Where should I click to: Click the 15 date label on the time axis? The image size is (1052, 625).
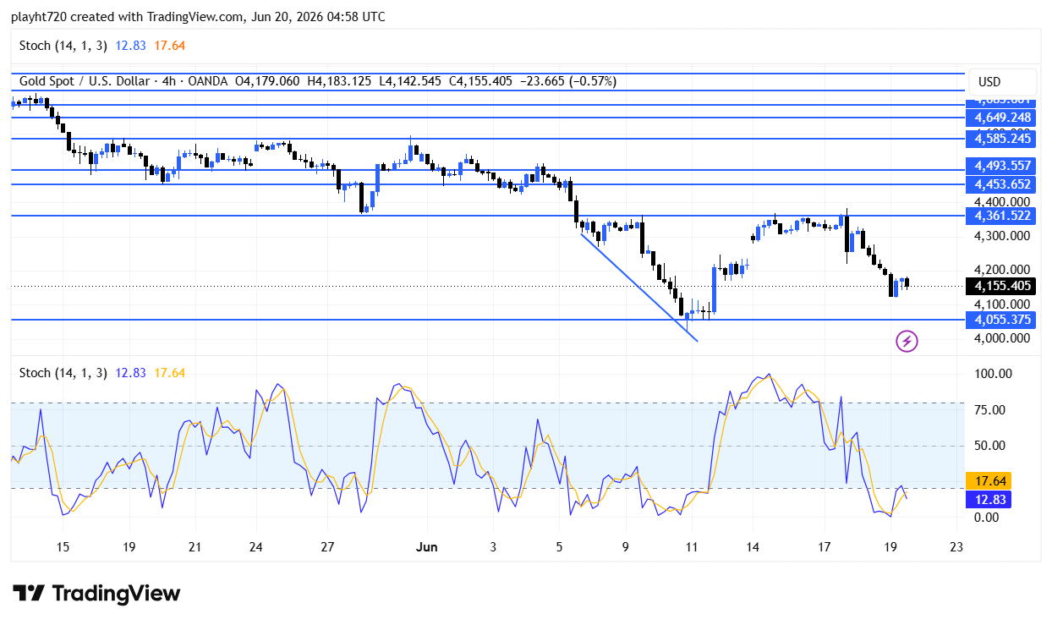coord(63,547)
